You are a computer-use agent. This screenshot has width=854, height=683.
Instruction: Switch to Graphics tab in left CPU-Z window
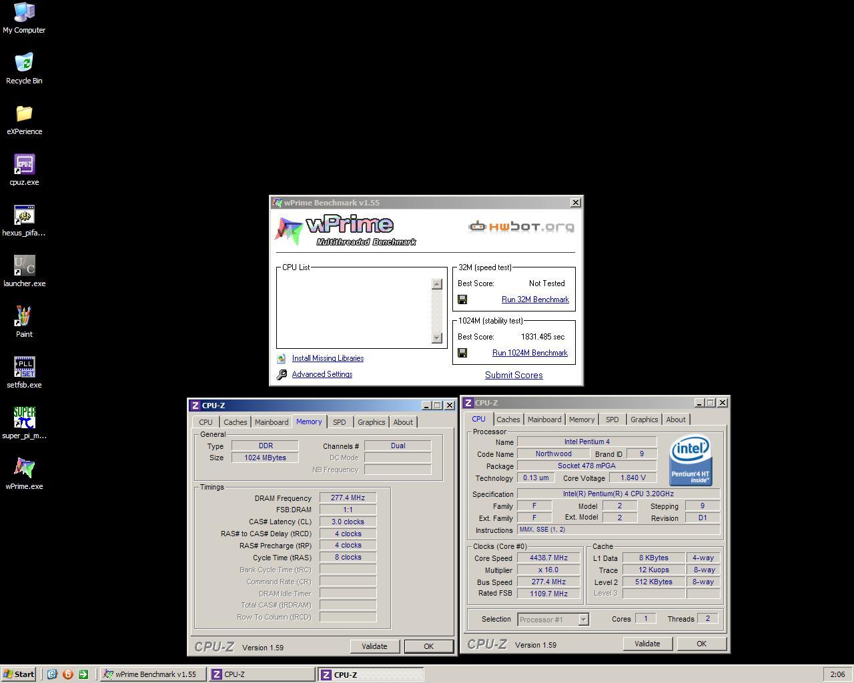pyautogui.click(x=371, y=422)
